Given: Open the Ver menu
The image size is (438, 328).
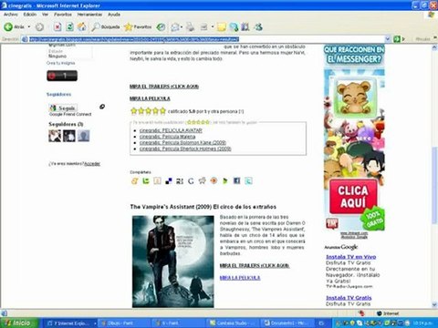Looking at the screenshot, I should point(45,15).
